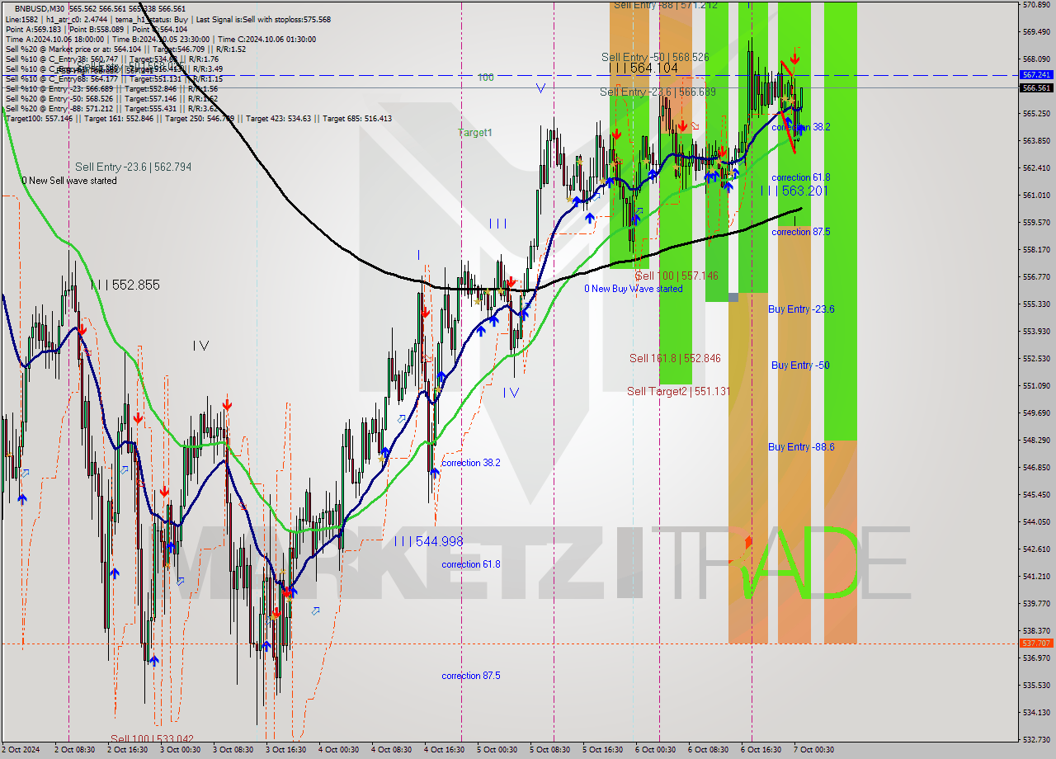Select 'correction 61.8' label above 'correction 87.5' near 4 Oct 16:30
The height and width of the screenshot is (759, 1056).
tap(471, 564)
